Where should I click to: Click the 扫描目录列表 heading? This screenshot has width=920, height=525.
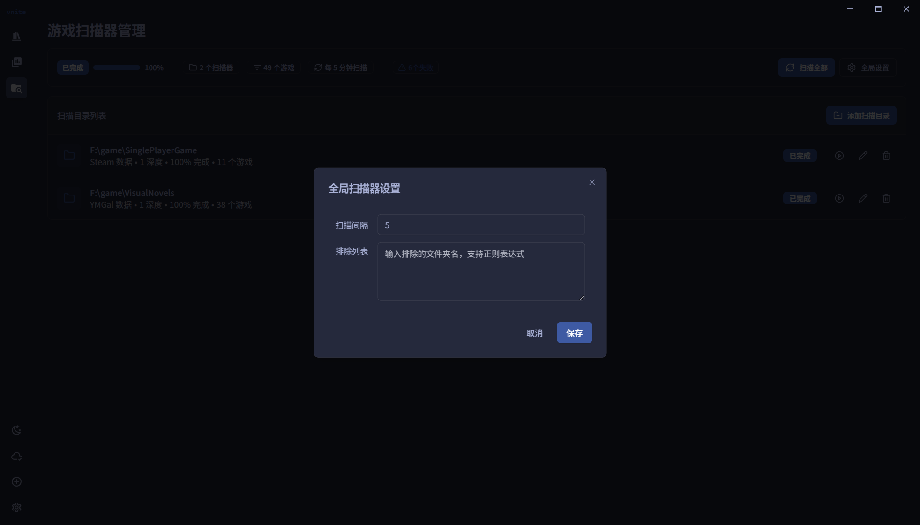[x=82, y=116]
